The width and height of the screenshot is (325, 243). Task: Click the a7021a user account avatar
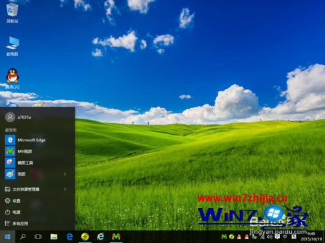[10, 117]
